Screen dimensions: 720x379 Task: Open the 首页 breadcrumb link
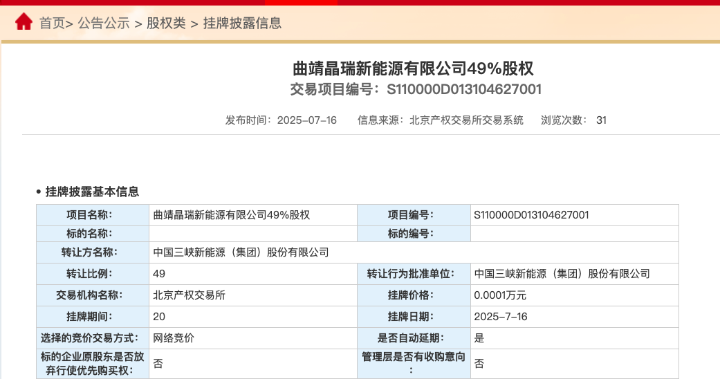[52, 23]
